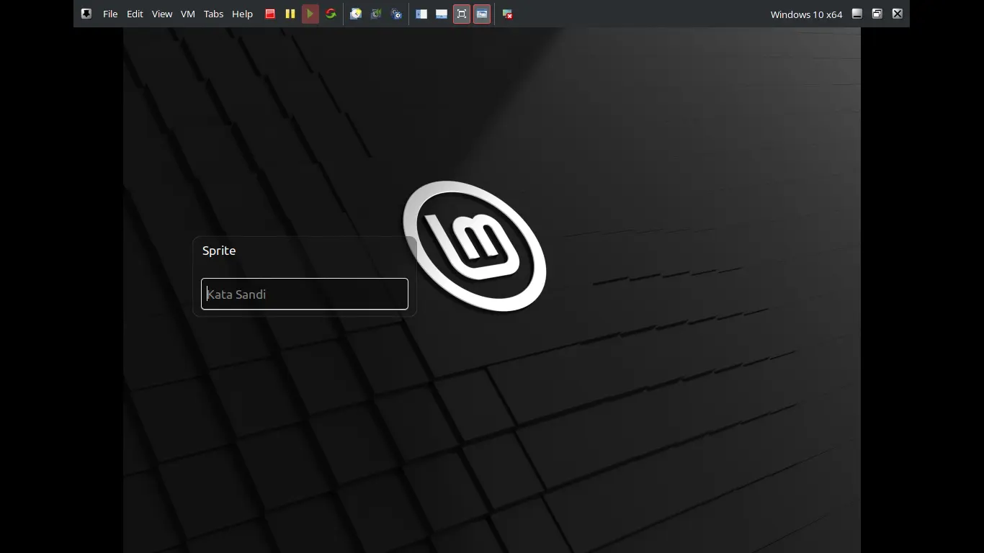
Task: Click the disconnect icon with red X
Action: click(508, 14)
